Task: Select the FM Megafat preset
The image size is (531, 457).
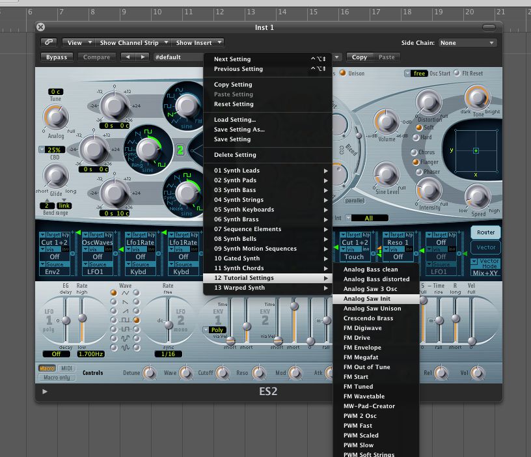Action: [x=376, y=357]
